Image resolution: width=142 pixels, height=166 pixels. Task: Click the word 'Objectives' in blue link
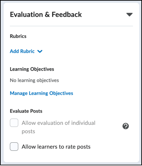(x=61, y=93)
